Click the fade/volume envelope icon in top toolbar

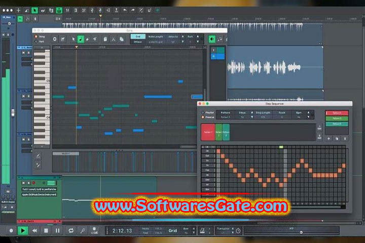tap(26, 10)
